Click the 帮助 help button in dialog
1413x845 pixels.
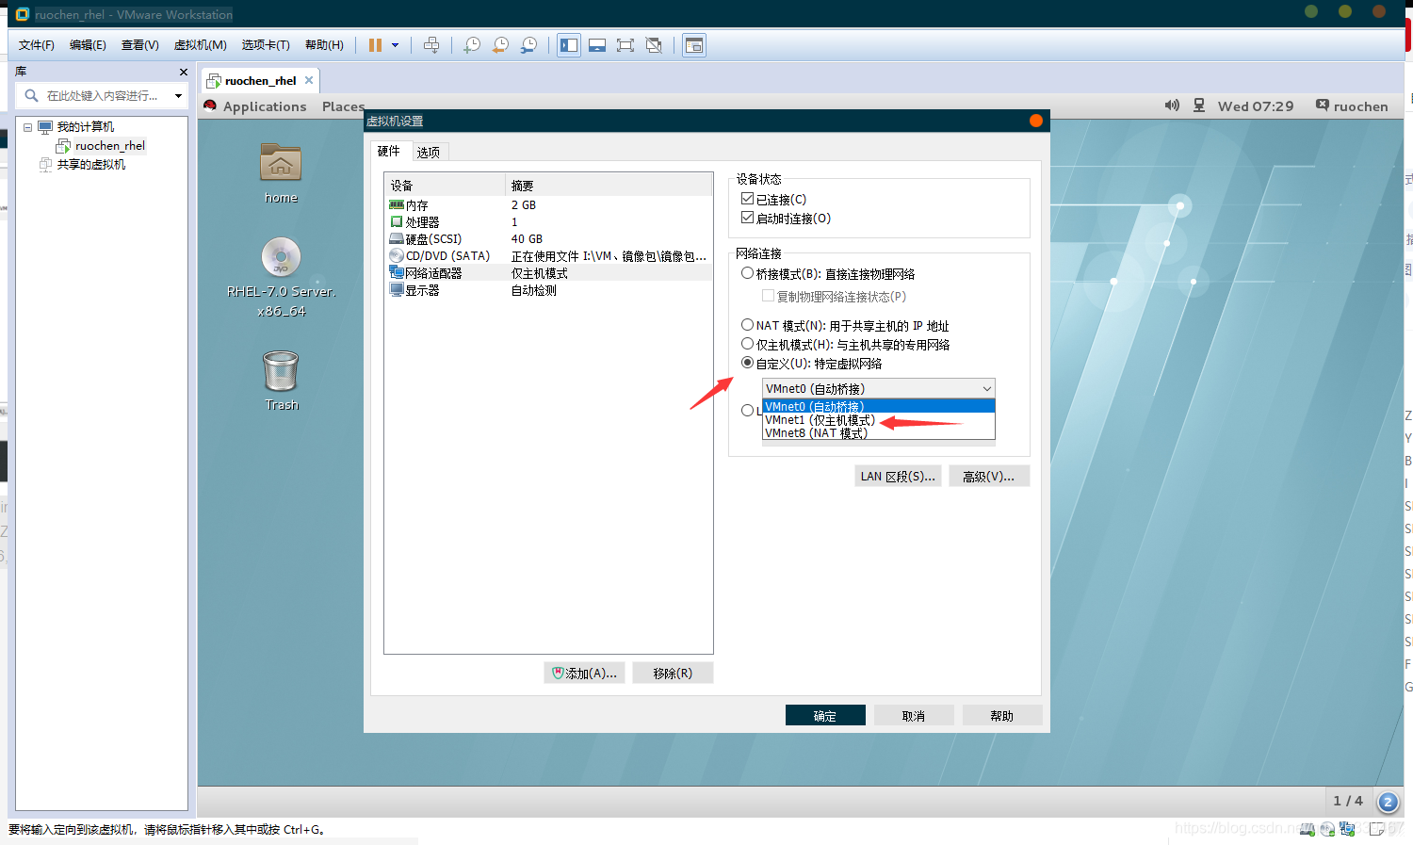click(1002, 715)
